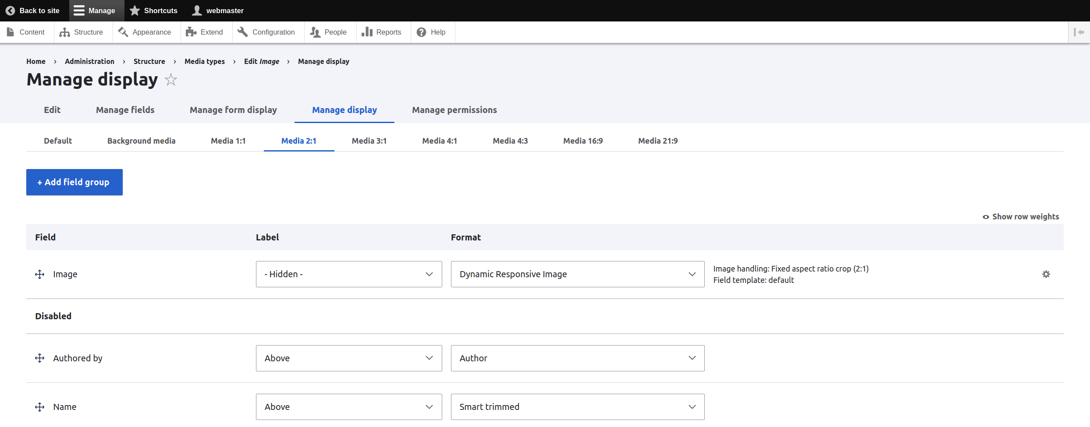Viewport: 1090px width, 427px height.
Task: Click the star icon beside Manage display title
Action: click(x=170, y=80)
